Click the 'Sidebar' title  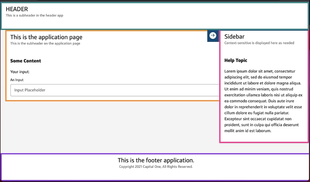pyautogui.click(x=234, y=36)
